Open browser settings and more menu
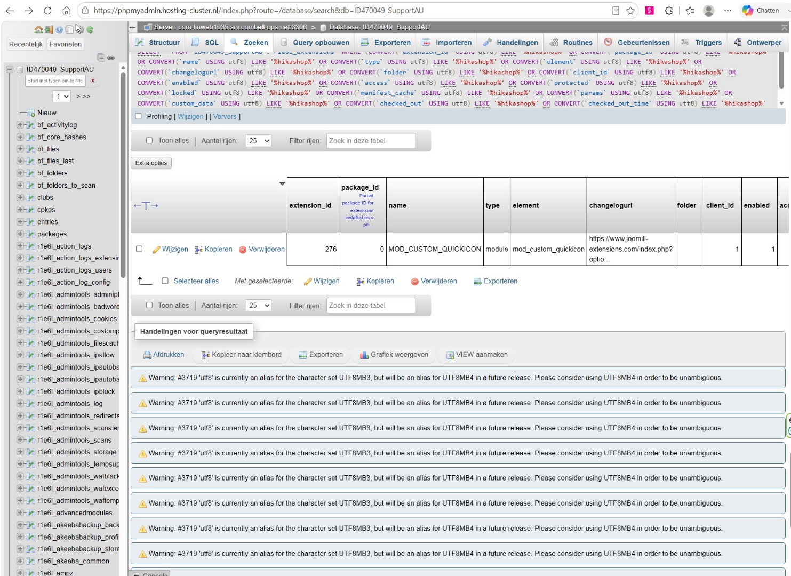Viewport: 791px width, 576px height. click(728, 10)
